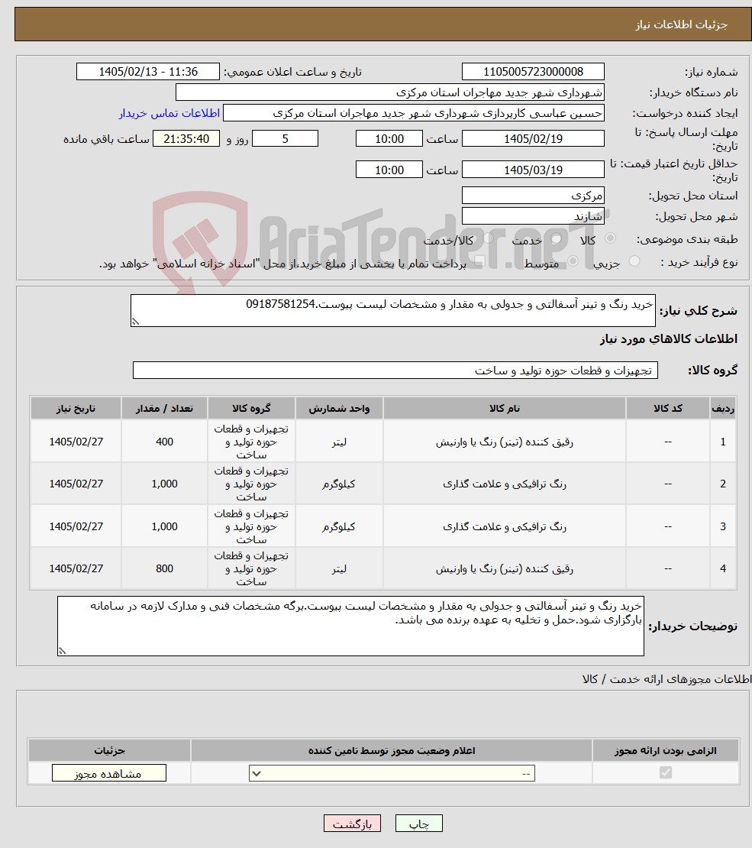Click row 1 item name رقیق کننده
Image resolution: width=752 pixels, height=848 pixels.
505,442
